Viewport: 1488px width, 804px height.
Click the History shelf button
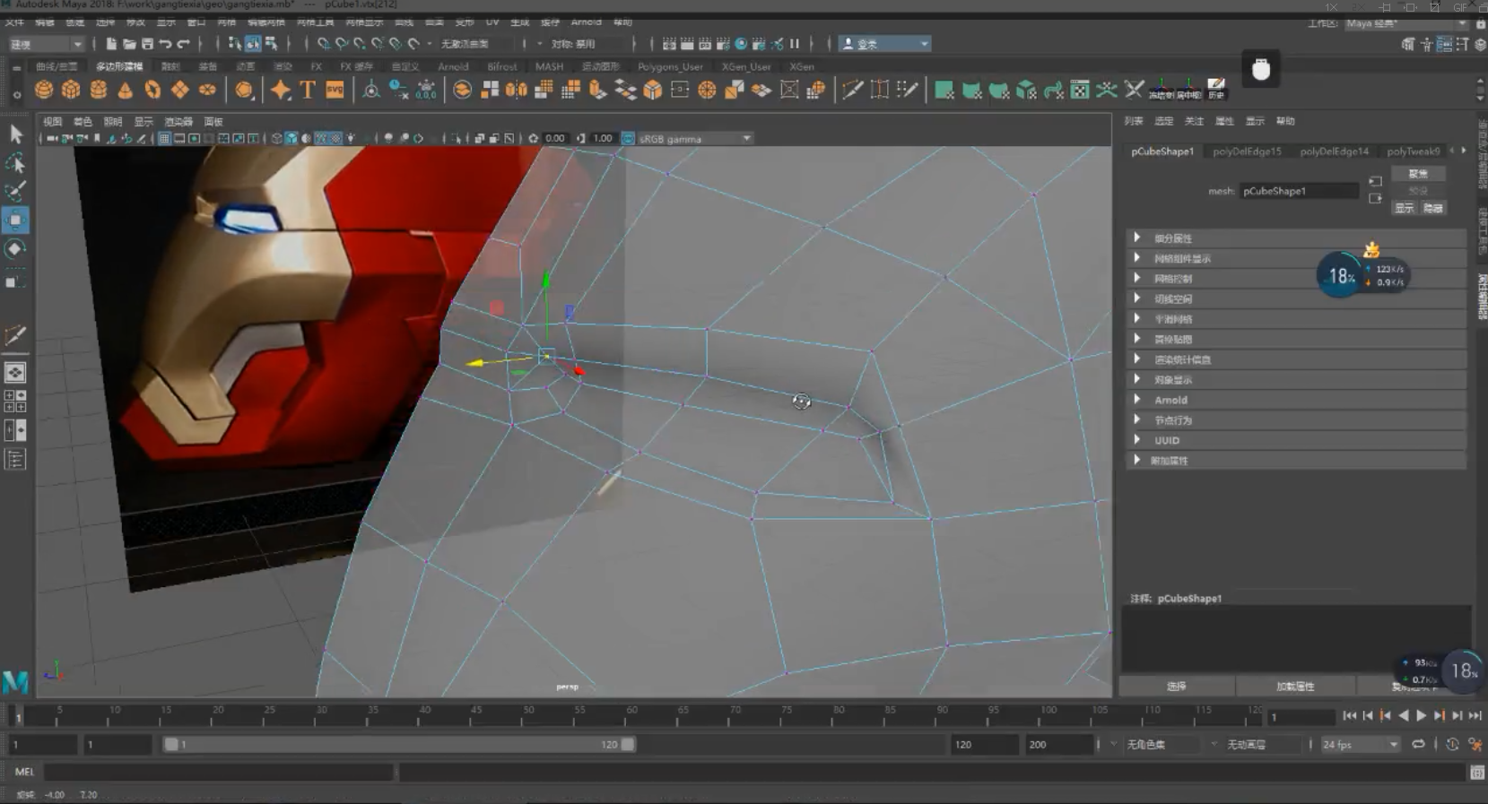tap(1216, 89)
